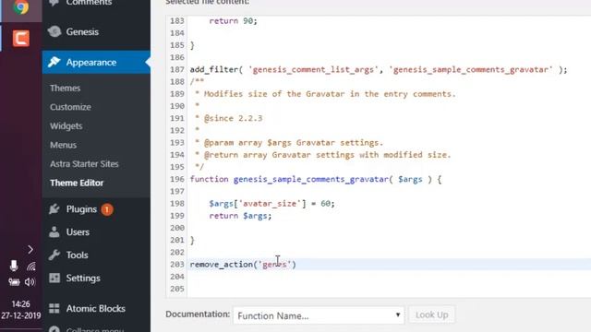
Task: Click the Collapse menu arrow icon
Action: pos(54,329)
